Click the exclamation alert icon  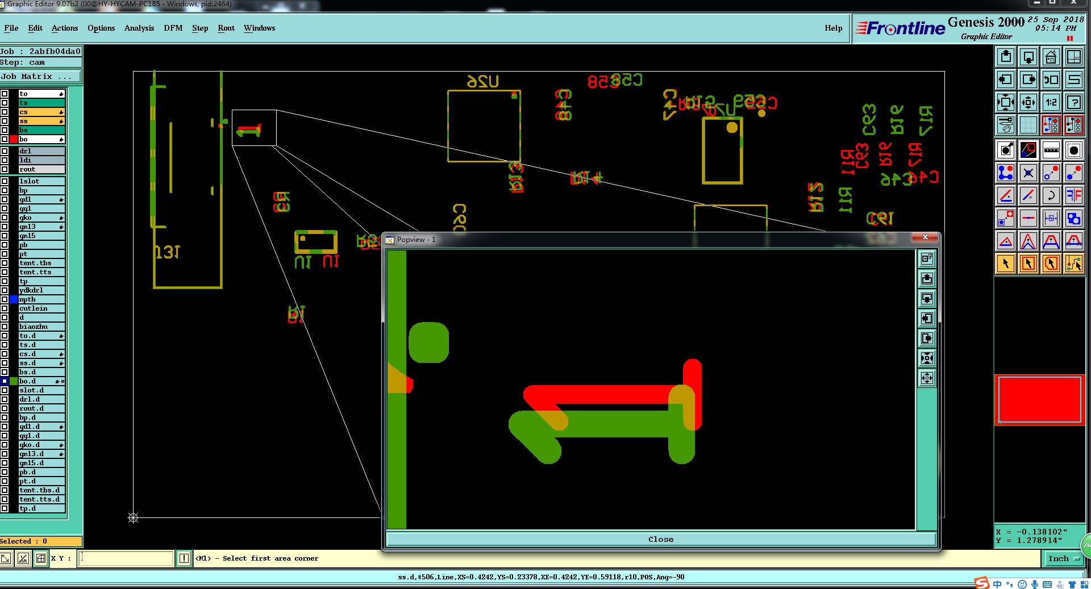(184, 558)
